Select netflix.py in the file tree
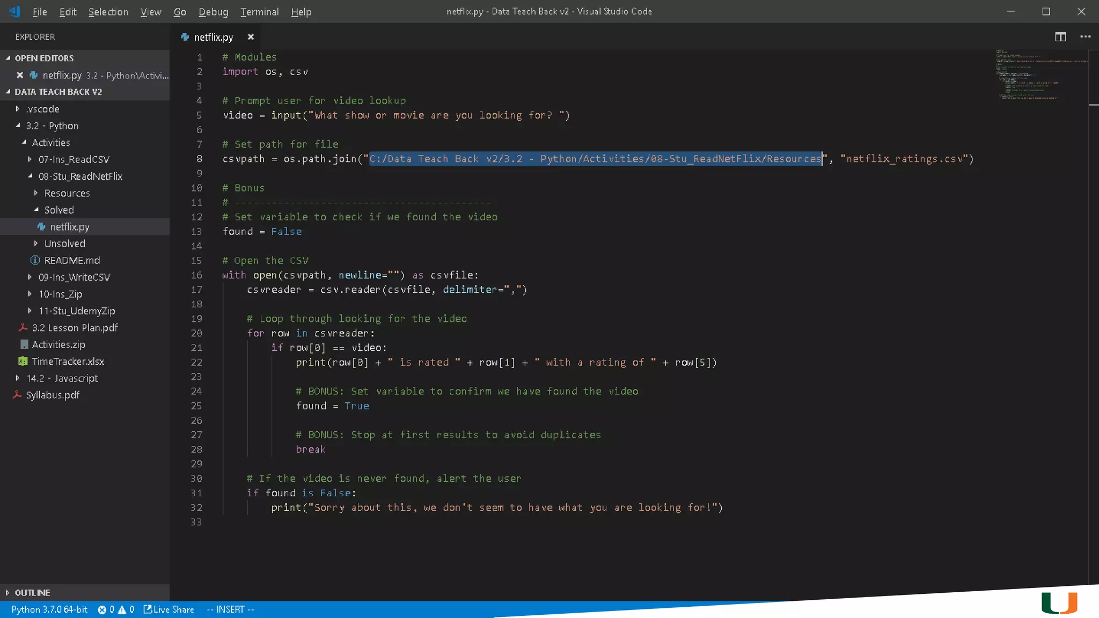This screenshot has width=1099, height=618. tap(70, 227)
